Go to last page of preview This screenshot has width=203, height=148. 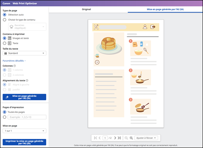(119, 138)
